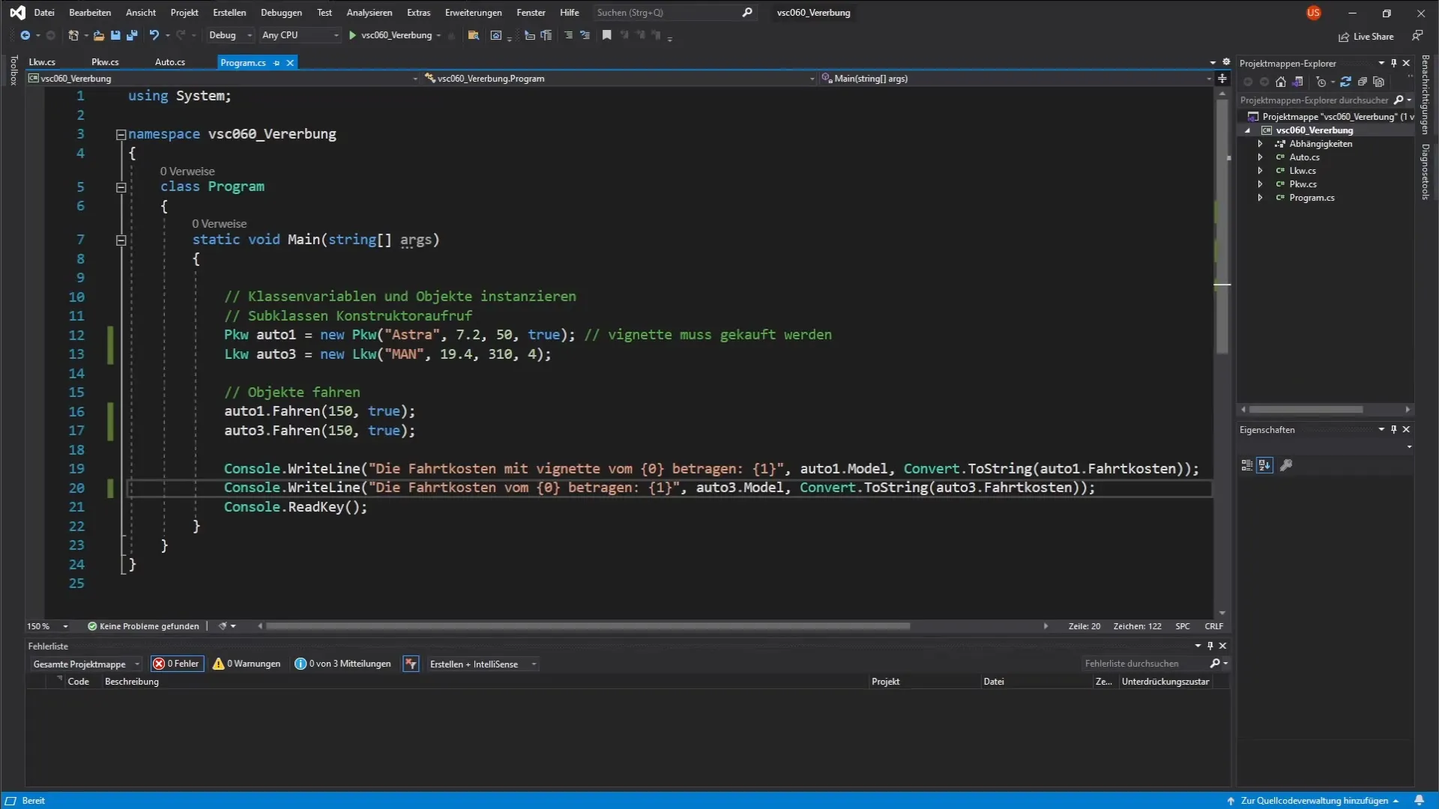Screen dimensions: 1439x809
Task: Start debugging with green play icon
Action: (352, 35)
